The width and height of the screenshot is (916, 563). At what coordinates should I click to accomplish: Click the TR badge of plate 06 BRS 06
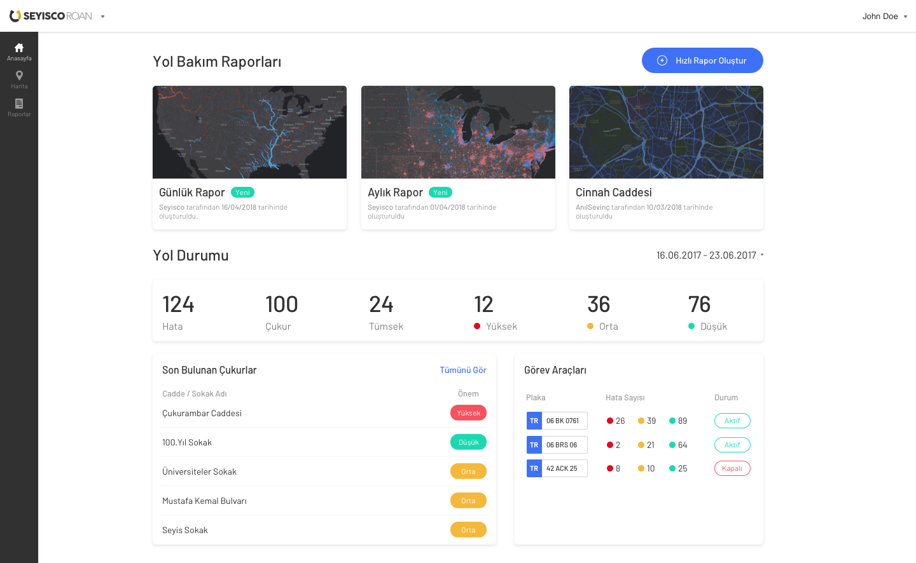(x=534, y=445)
